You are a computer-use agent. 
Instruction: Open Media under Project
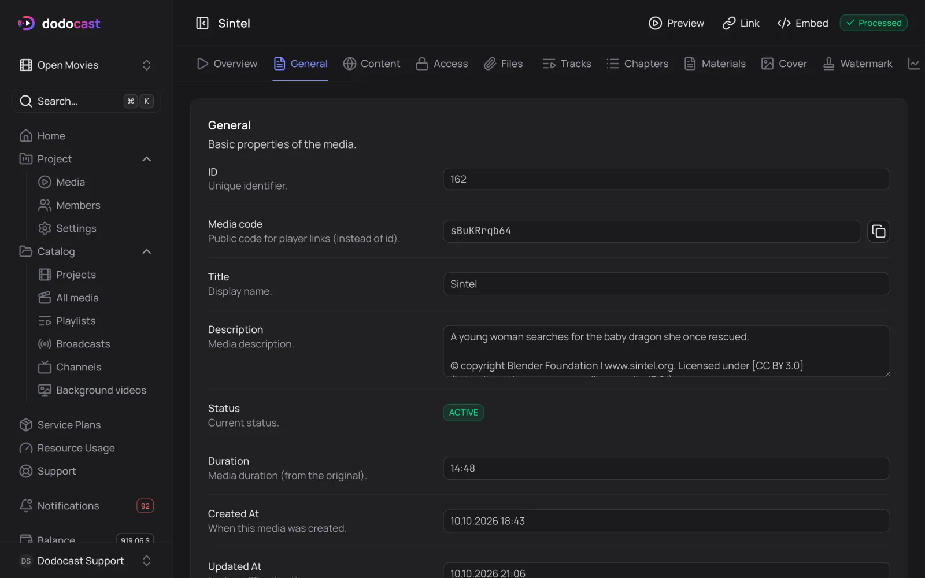point(95,182)
